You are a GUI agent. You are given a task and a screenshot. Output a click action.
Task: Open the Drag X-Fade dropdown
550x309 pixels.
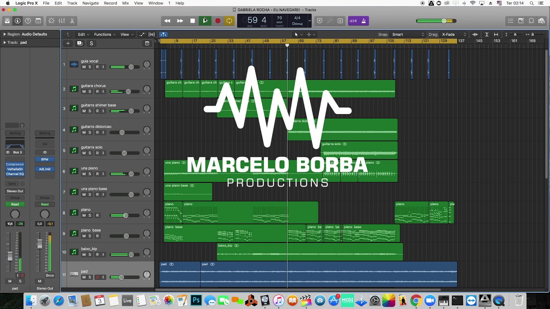(x=454, y=34)
